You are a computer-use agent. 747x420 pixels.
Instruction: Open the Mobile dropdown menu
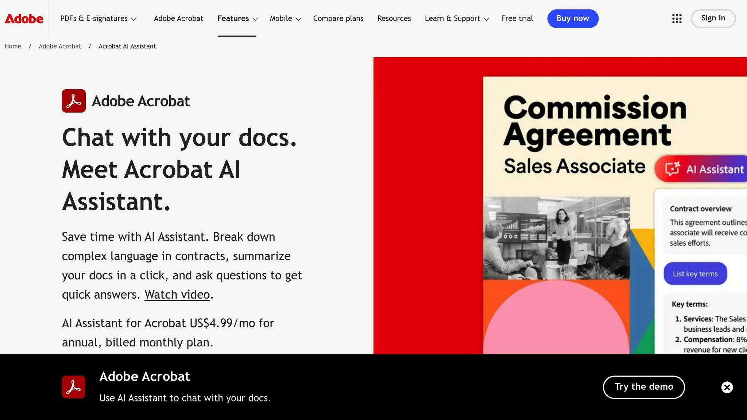pos(285,19)
